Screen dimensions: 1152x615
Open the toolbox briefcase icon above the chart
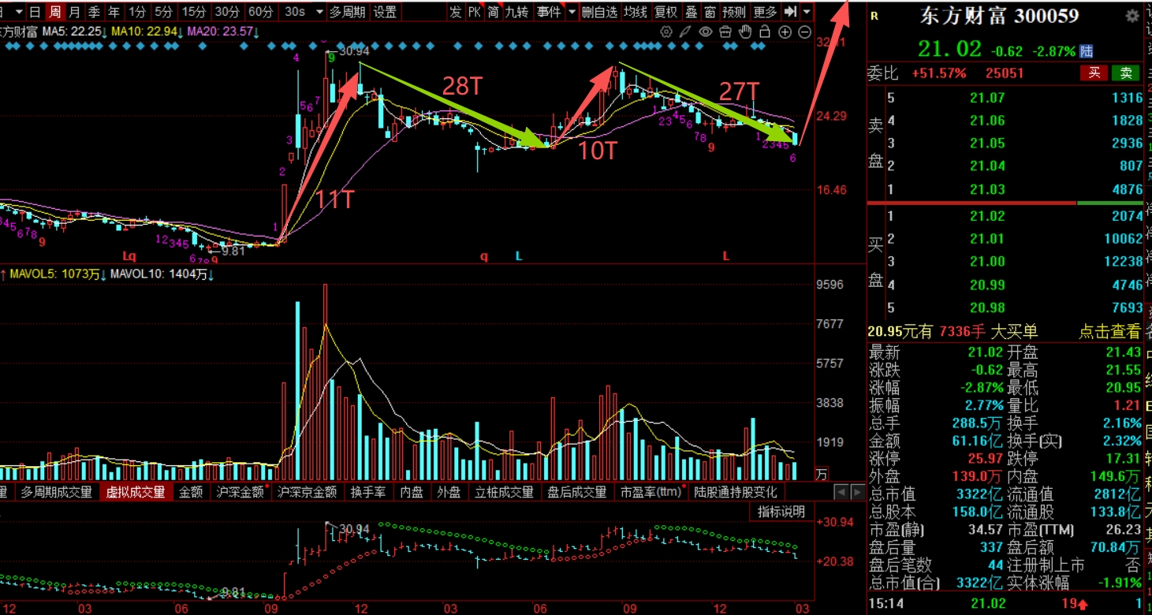click(x=725, y=32)
